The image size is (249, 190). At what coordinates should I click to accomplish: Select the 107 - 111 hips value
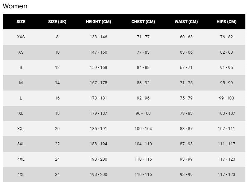(227, 129)
